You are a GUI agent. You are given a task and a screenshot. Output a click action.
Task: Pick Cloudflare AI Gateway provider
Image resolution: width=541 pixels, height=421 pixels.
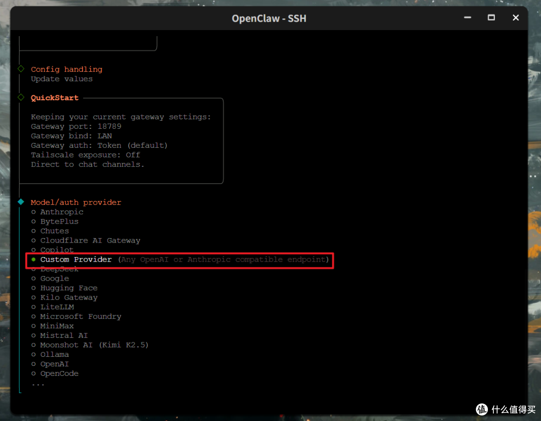[x=86, y=241]
